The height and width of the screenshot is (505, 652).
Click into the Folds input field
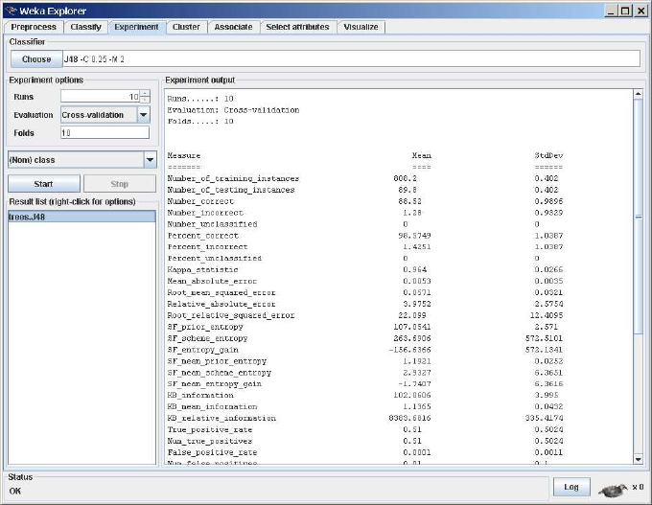[x=105, y=132]
